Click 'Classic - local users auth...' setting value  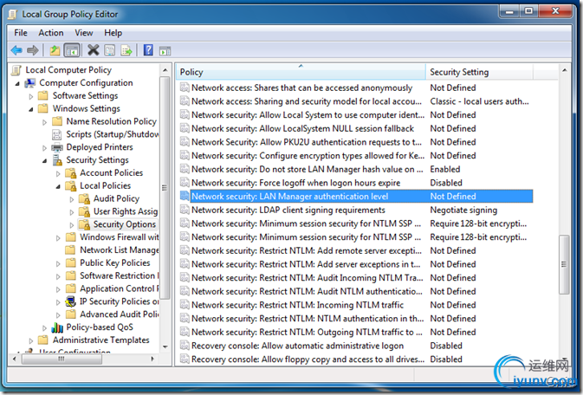click(479, 101)
